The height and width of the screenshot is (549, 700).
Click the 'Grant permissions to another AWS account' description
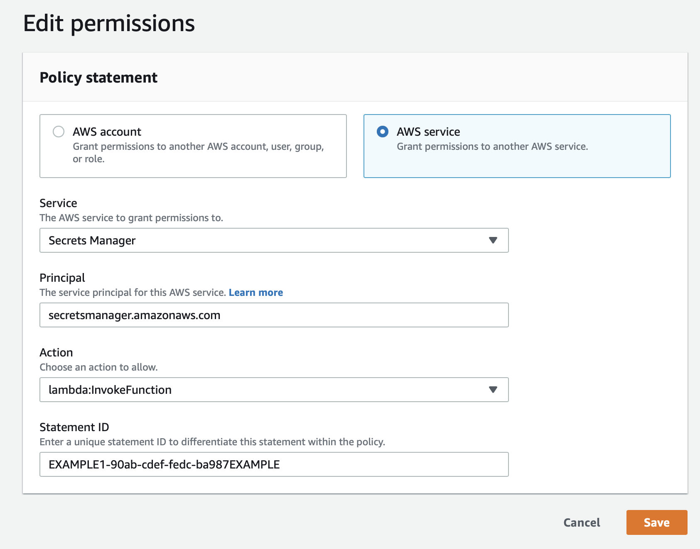(198, 153)
